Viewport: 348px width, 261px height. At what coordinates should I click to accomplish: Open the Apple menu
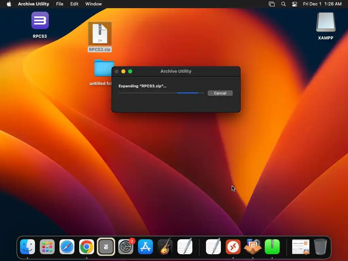[x=9, y=4]
